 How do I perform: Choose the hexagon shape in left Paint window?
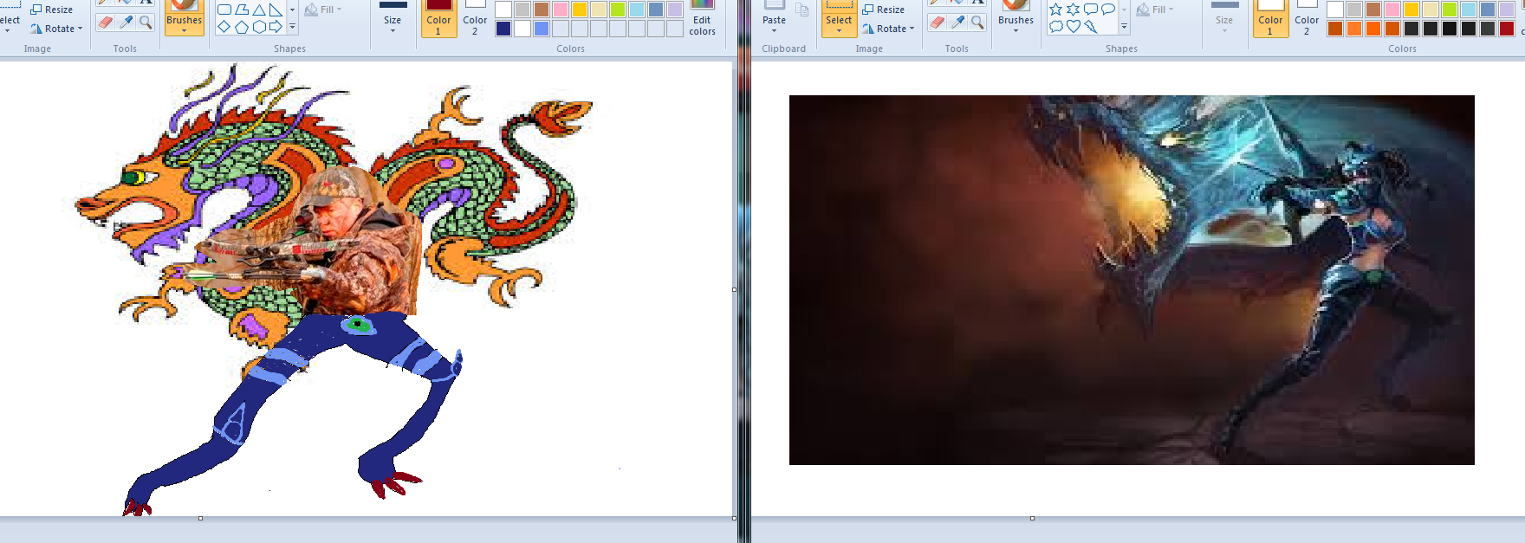click(259, 27)
